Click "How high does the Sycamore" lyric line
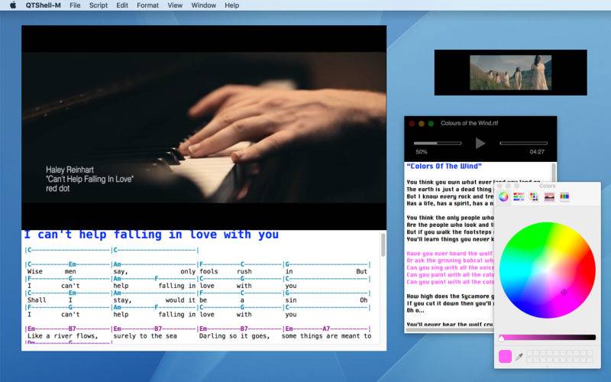Viewport: 611px width, 382px height. [x=450, y=296]
